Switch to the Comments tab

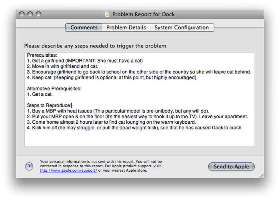[x=84, y=28]
